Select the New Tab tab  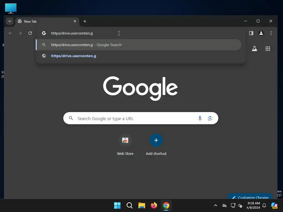(x=47, y=22)
